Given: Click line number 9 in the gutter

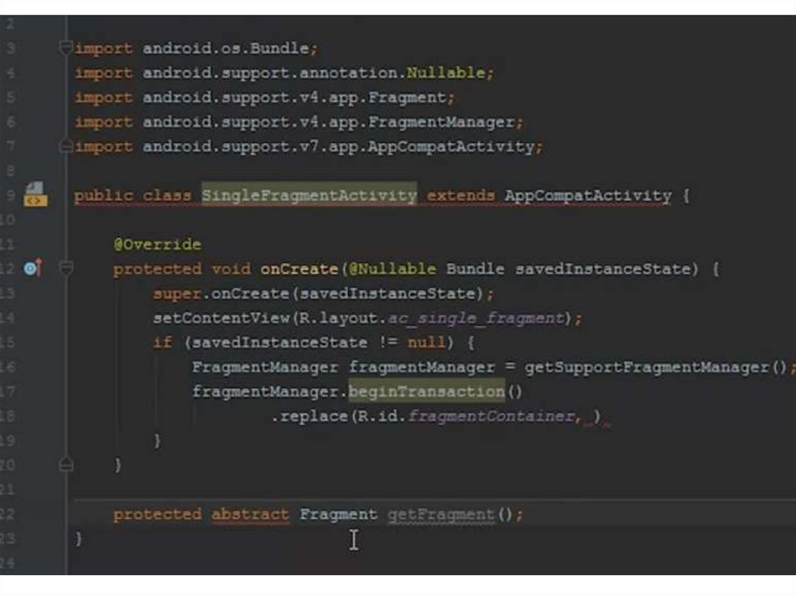Looking at the screenshot, I should coord(10,196).
